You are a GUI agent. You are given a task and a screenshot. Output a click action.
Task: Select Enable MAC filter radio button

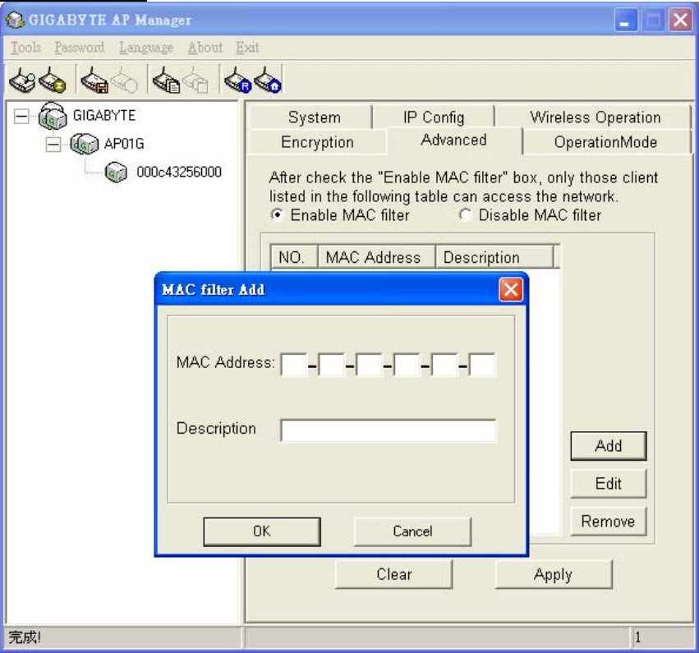click(278, 215)
